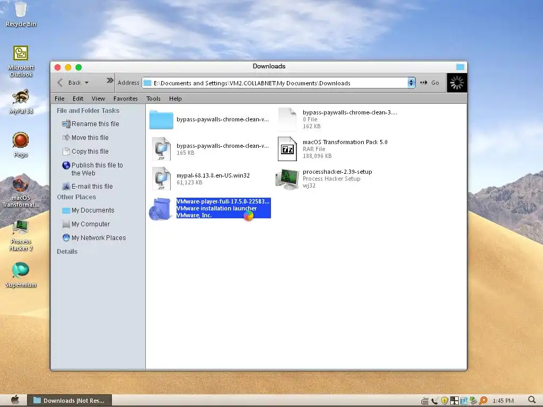
Task: Open the MyPal 68 browser shortcut
Action: 21,101
